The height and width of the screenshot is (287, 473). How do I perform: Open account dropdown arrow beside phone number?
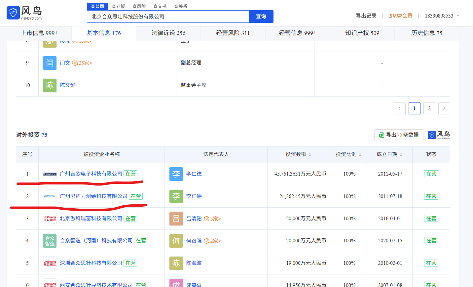[x=458, y=16]
